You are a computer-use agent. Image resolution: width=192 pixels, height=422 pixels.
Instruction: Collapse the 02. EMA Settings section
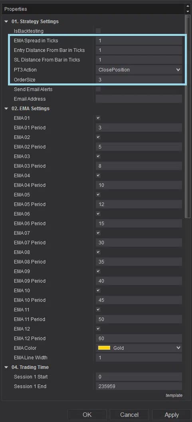tap(6, 109)
